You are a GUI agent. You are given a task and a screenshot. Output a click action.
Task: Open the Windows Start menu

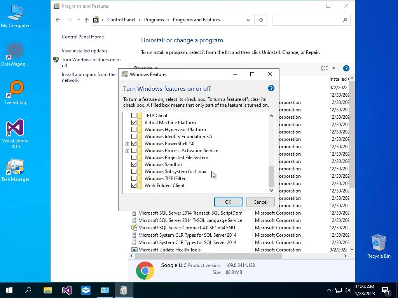click(9, 290)
